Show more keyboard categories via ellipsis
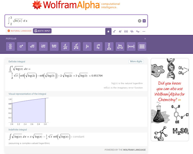Screen dimensions: 193x154 point(144,31)
